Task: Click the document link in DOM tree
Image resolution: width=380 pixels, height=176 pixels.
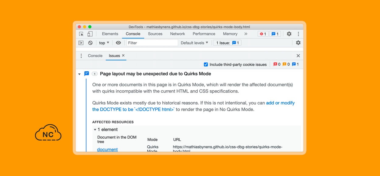Action: (x=107, y=149)
